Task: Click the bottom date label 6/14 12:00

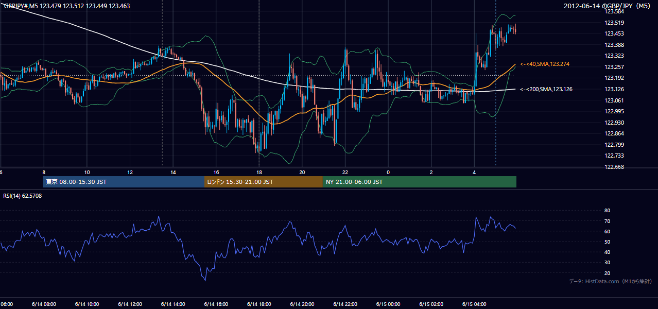Action: point(130,304)
